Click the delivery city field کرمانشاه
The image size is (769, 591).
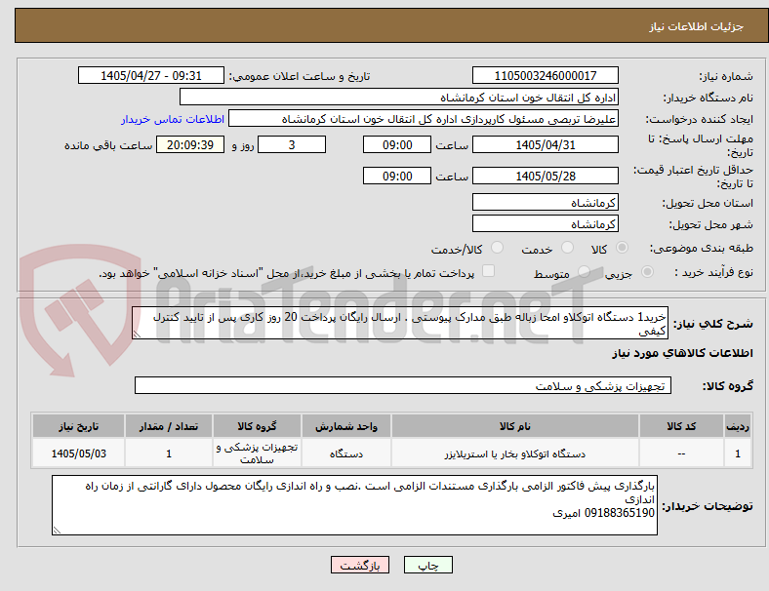pyautogui.click(x=546, y=224)
